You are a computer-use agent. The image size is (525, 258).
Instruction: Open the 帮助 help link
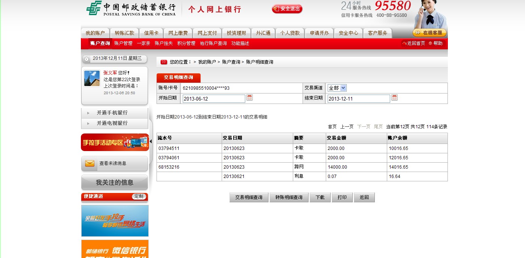click(x=436, y=43)
